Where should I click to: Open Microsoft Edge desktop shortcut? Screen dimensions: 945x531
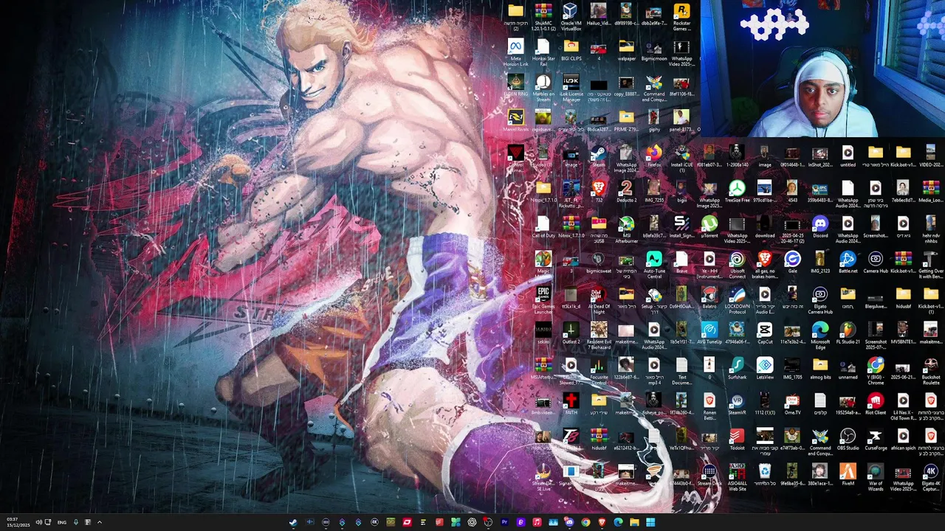820,336
